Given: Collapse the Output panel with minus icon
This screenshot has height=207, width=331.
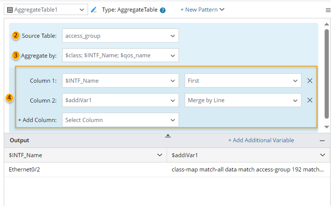Looking at the screenshot, I should [322, 141].
